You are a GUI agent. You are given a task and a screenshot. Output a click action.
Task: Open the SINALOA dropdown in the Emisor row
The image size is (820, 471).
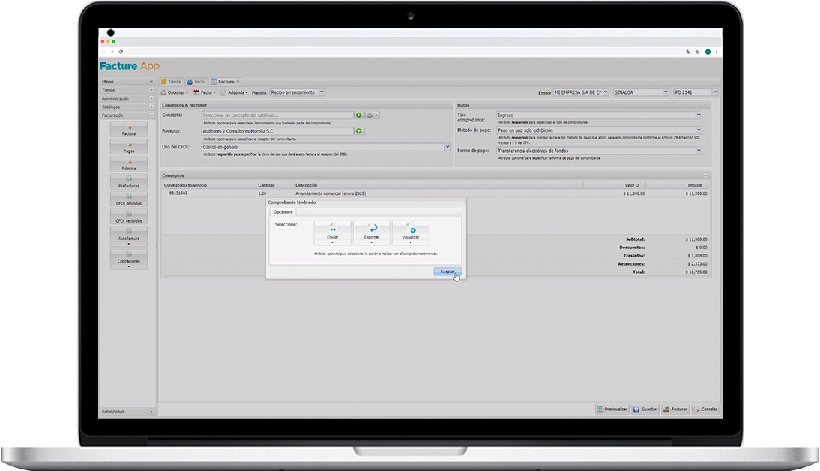(666, 92)
